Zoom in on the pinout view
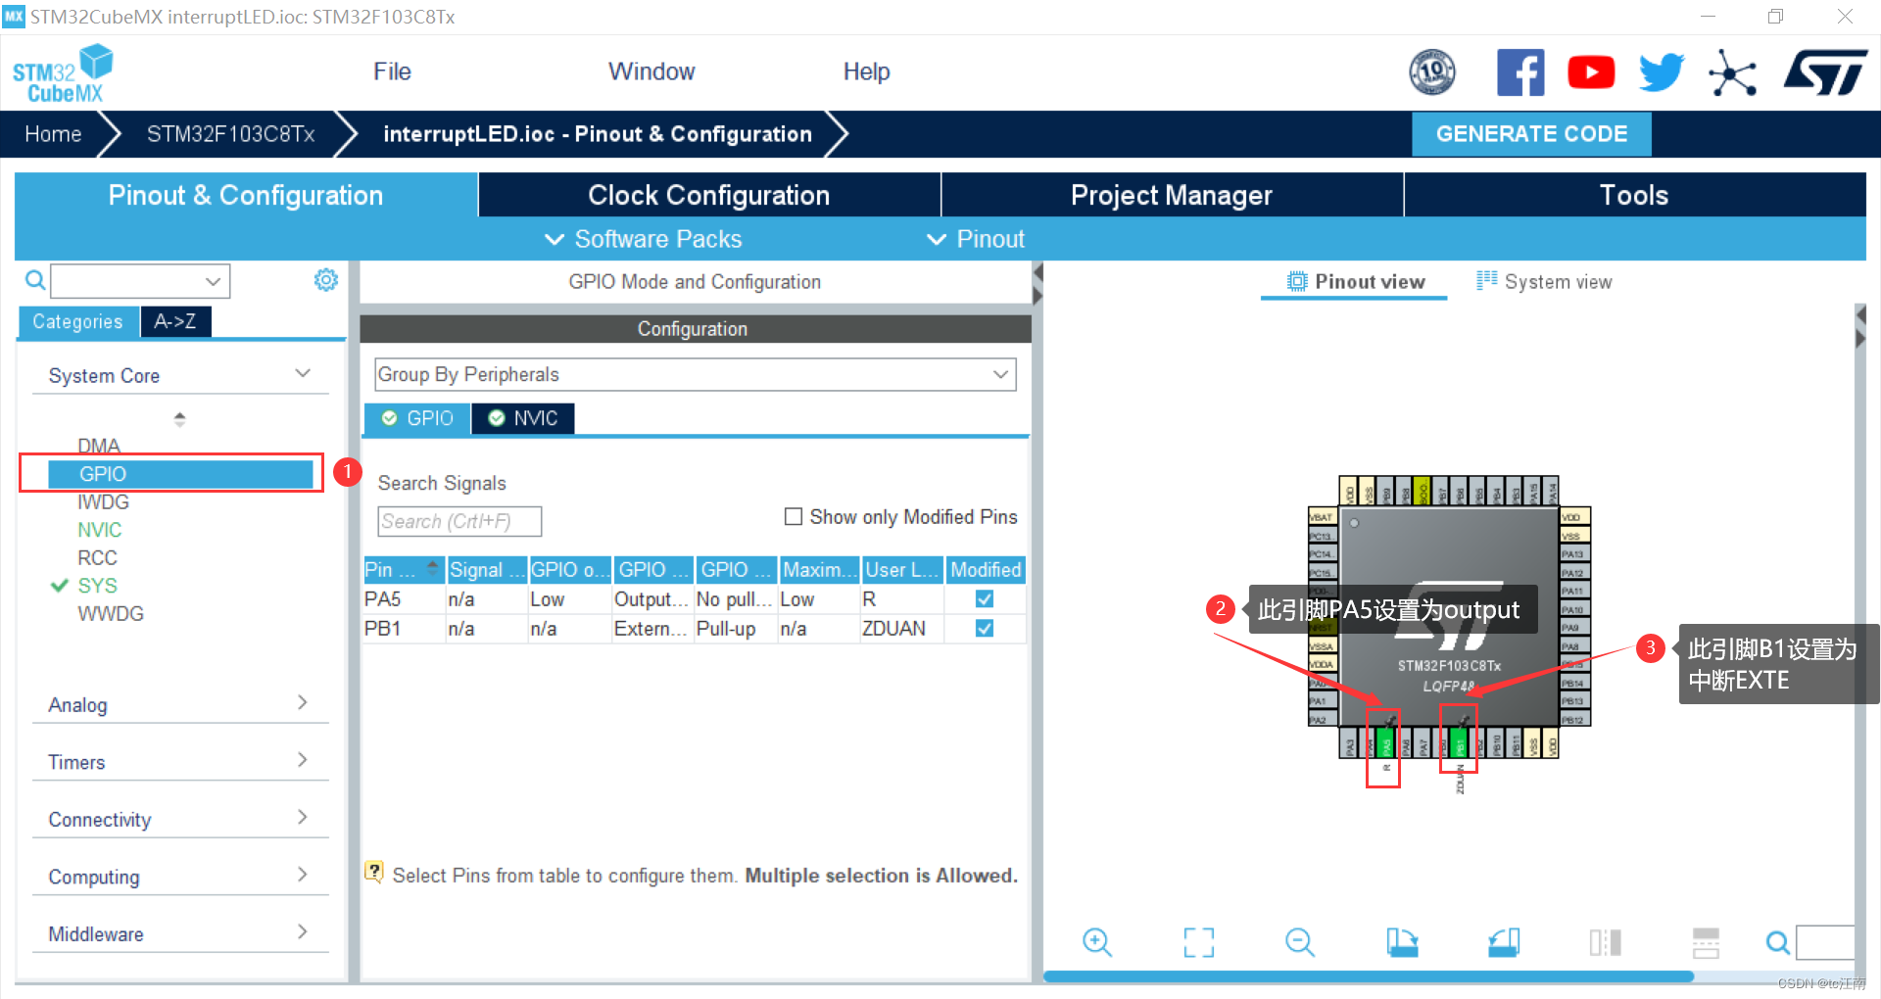This screenshot has height=999, width=1881. (x=1097, y=942)
